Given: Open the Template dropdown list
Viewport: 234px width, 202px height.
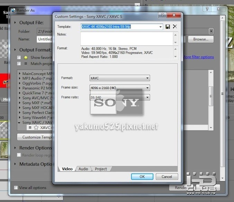Looking at the screenshot, I should [x=160, y=27].
